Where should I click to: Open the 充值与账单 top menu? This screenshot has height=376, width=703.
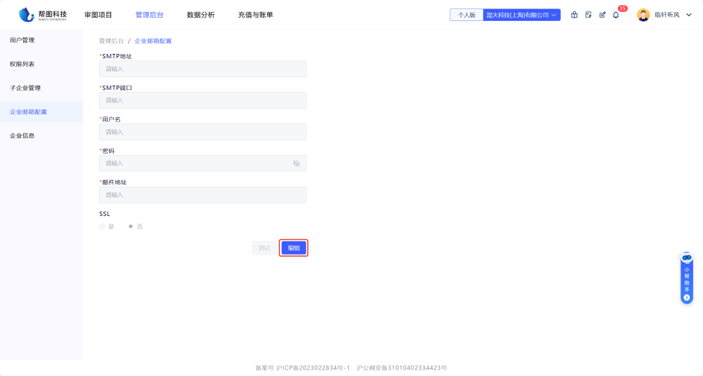point(256,15)
